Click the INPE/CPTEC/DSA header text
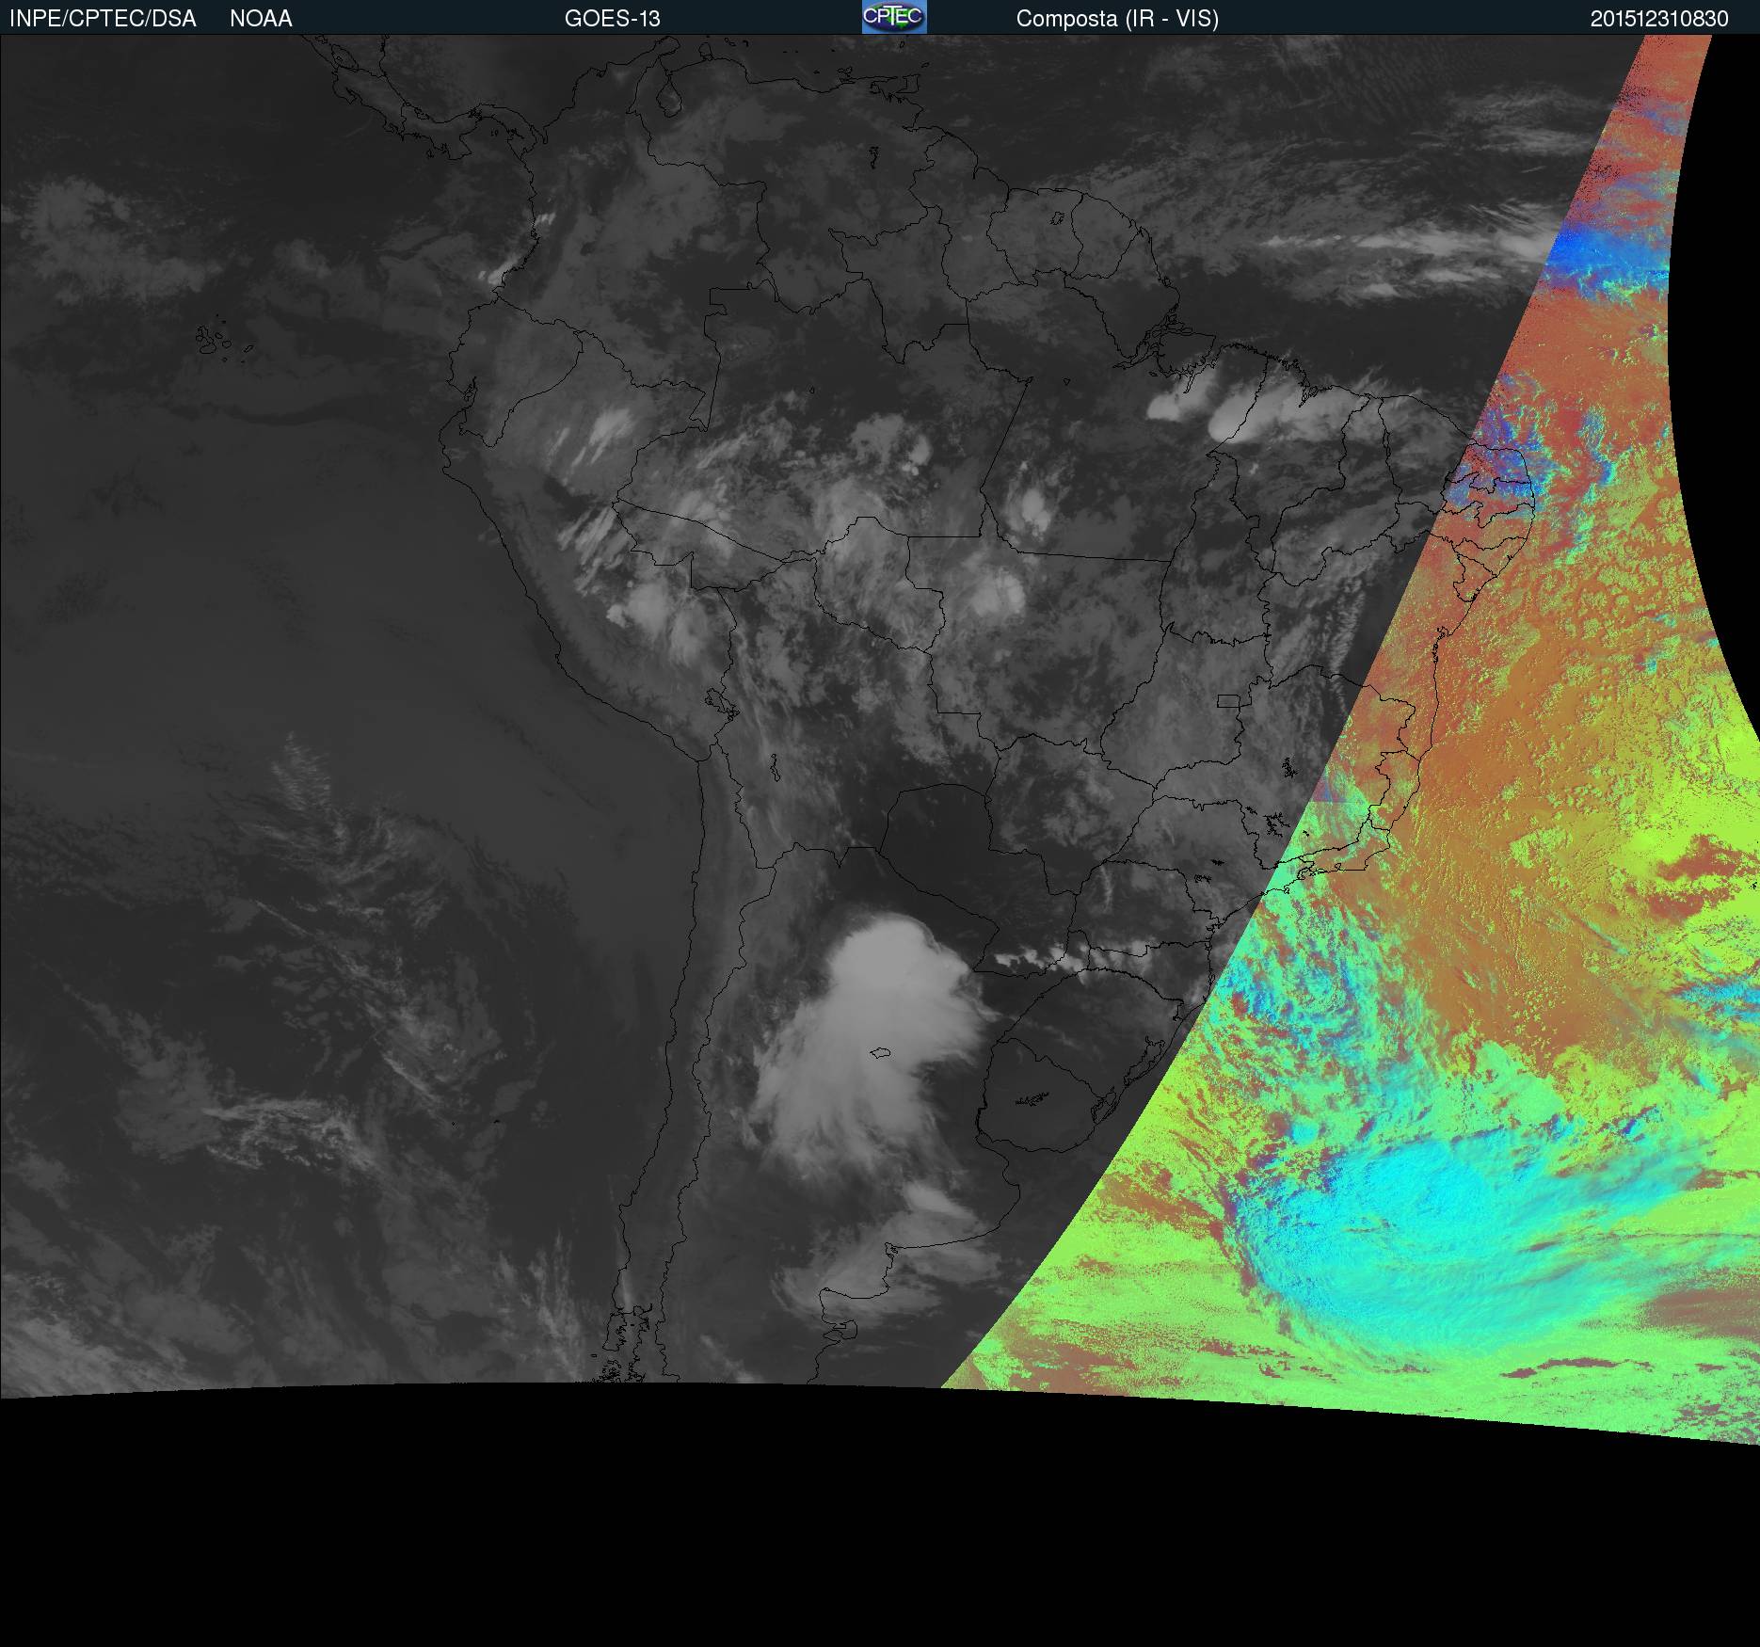This screenshot has width=1760, height=1647. 103,19
